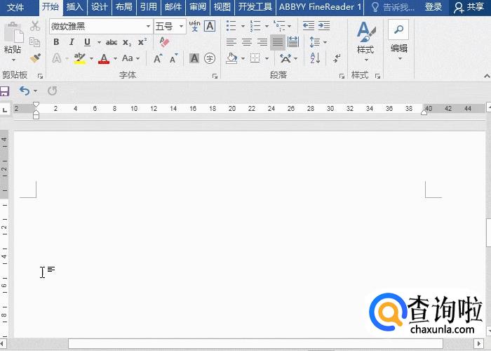Open Clipboard pane launcher in 剪贴板
Screen dimensions: 491x351
pyautogui.click(x=40, y=76)
